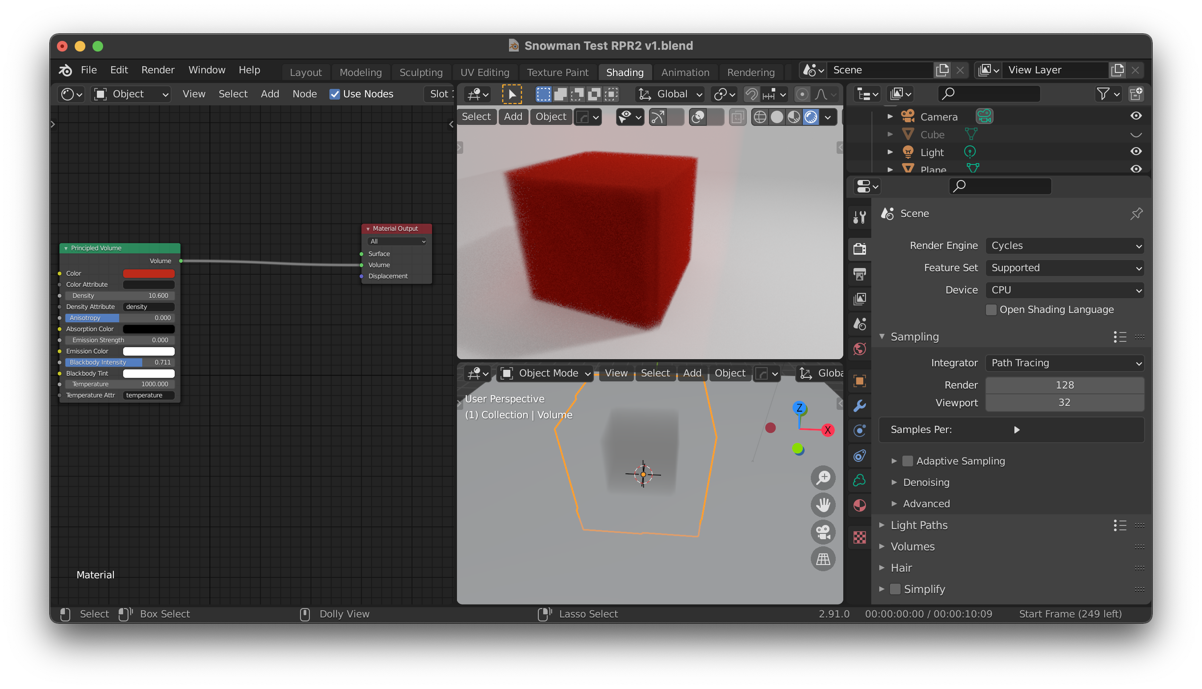The width and height of the screenshot is (1202, 689).
Task: Toggle perspective/orthographic grid icon
Action: coord(823,559)
